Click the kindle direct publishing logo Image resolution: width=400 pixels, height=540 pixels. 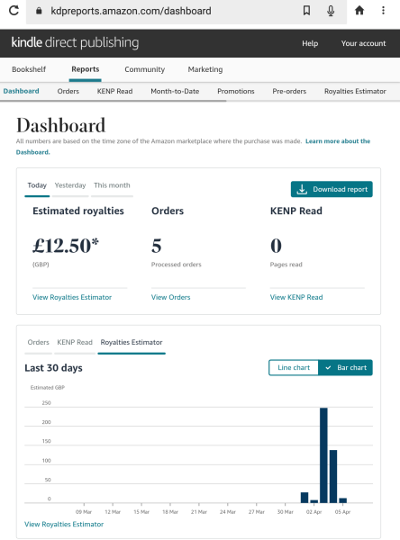[x=75, y=42]
